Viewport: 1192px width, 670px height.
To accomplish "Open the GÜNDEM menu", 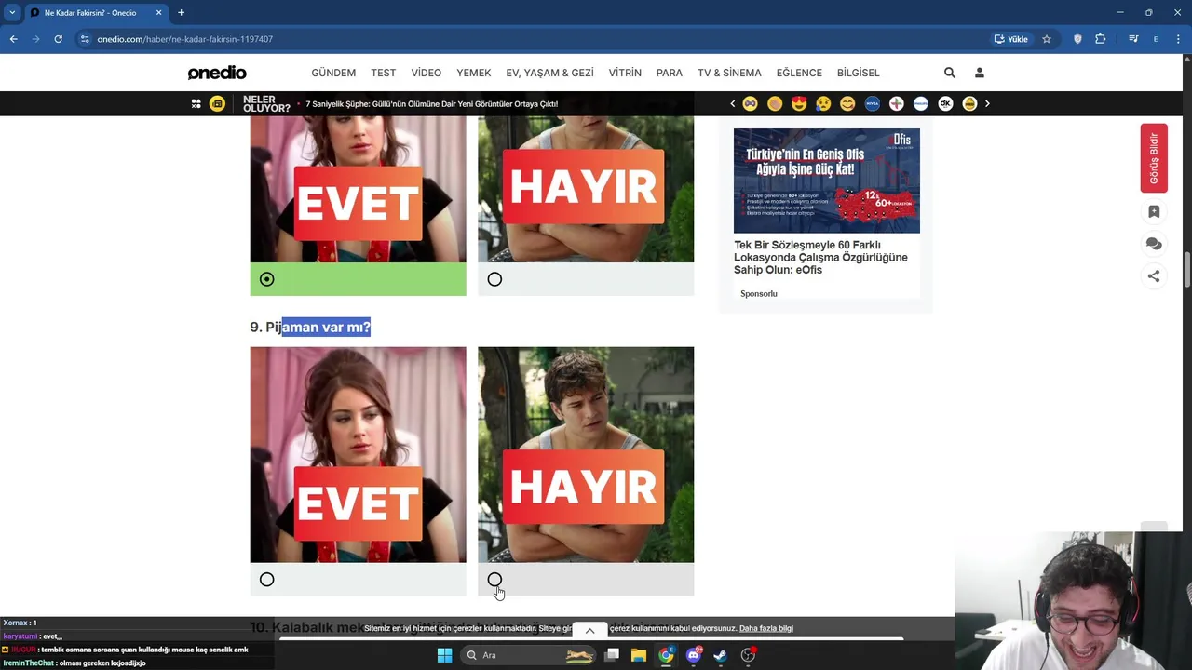I will (x=333, y=73).
